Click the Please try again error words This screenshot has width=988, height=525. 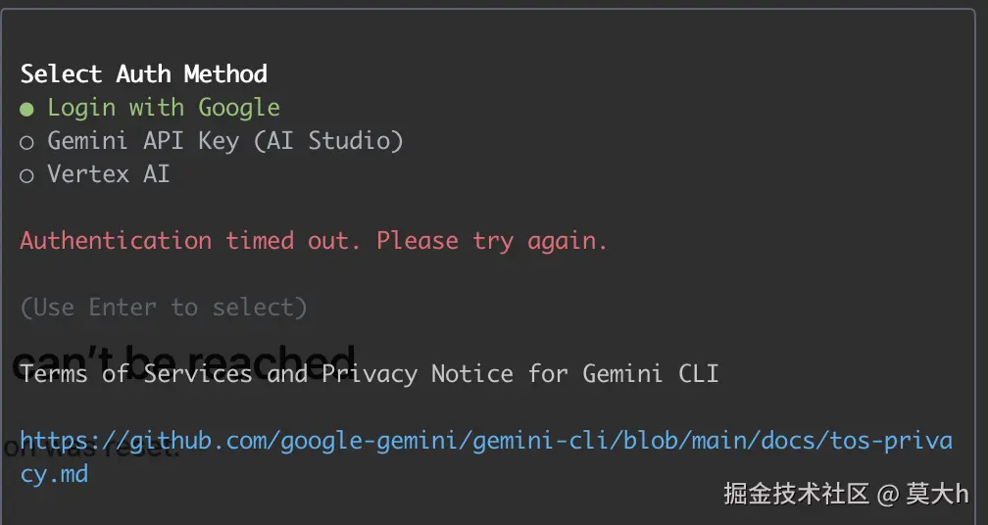[492, 241]
